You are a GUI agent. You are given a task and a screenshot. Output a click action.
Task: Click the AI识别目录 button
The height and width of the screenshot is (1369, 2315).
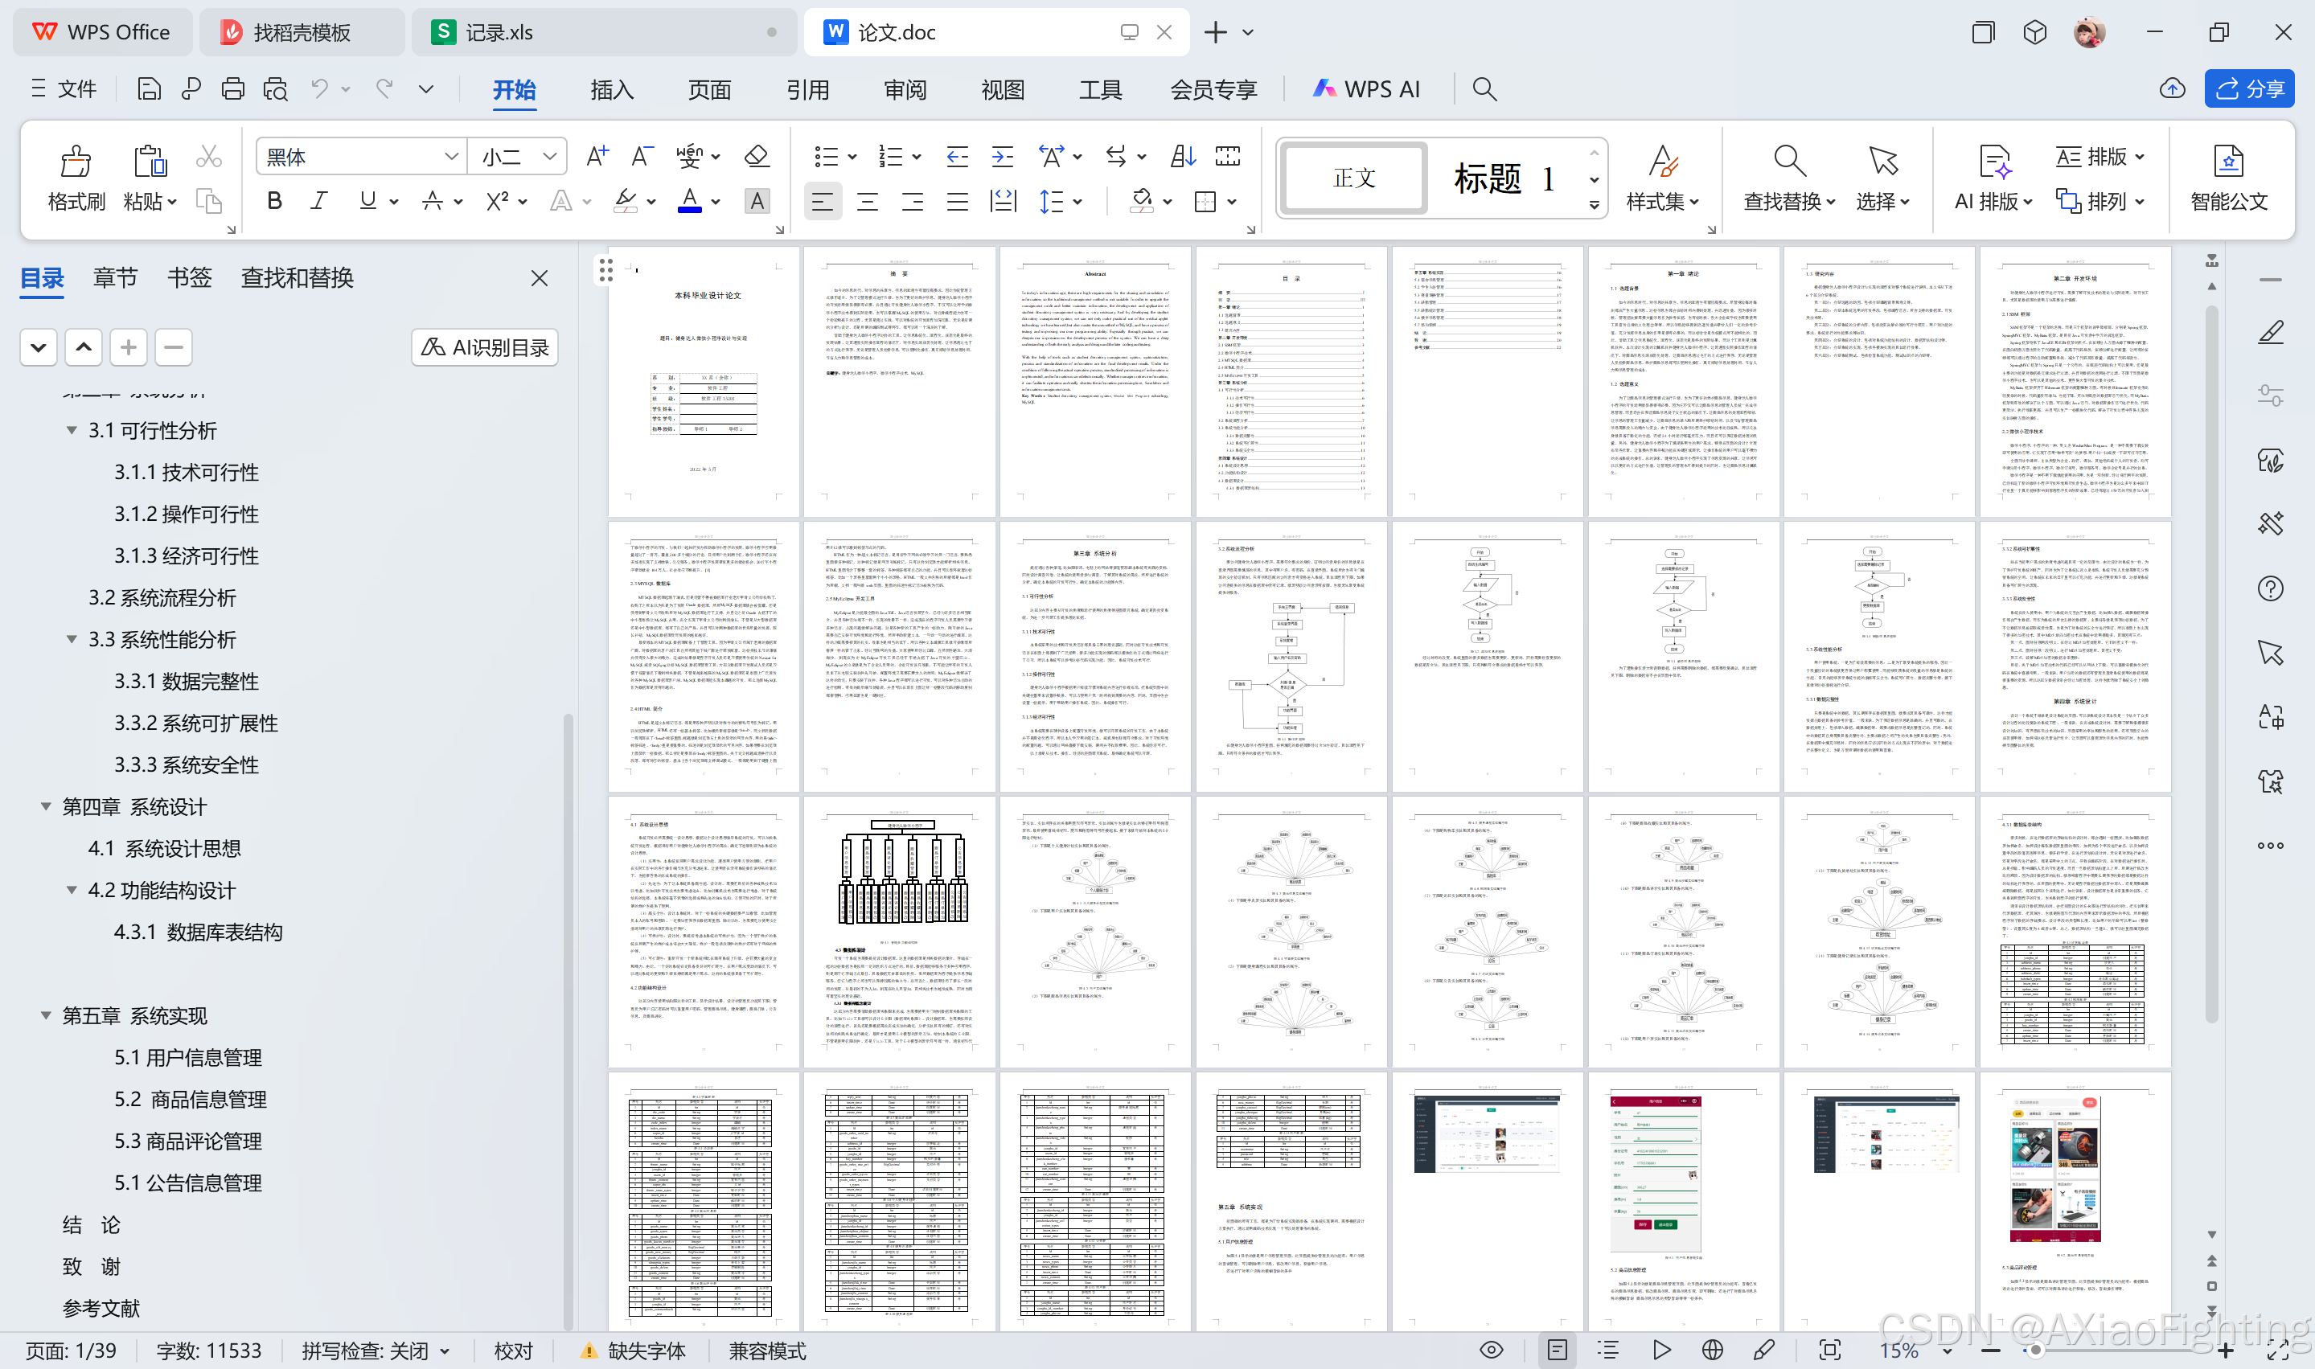tap(484, 346)
